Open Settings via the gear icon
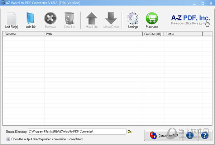Viewport: 215px width, 145px height. [x=133, y=18]
